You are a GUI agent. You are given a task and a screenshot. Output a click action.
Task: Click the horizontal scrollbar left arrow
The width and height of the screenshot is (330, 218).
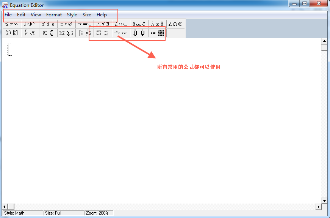pos(5,207)
